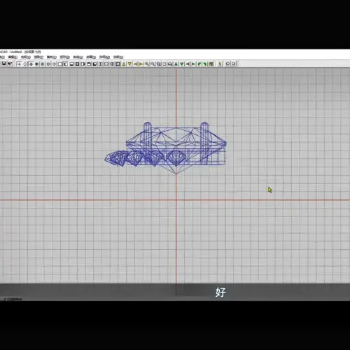Click the context help arrow-question icon
The height and width of the screenshot is (350, 350).
point(10,64)
